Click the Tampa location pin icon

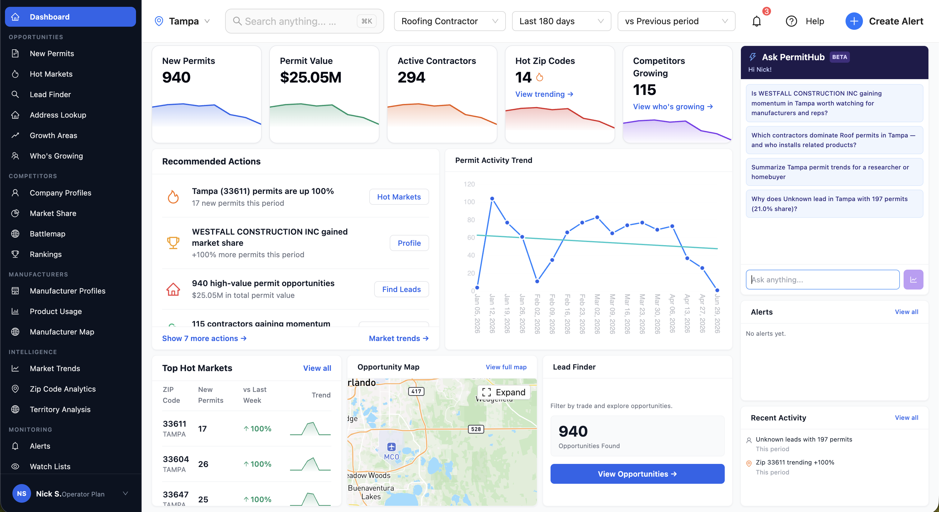159,21
